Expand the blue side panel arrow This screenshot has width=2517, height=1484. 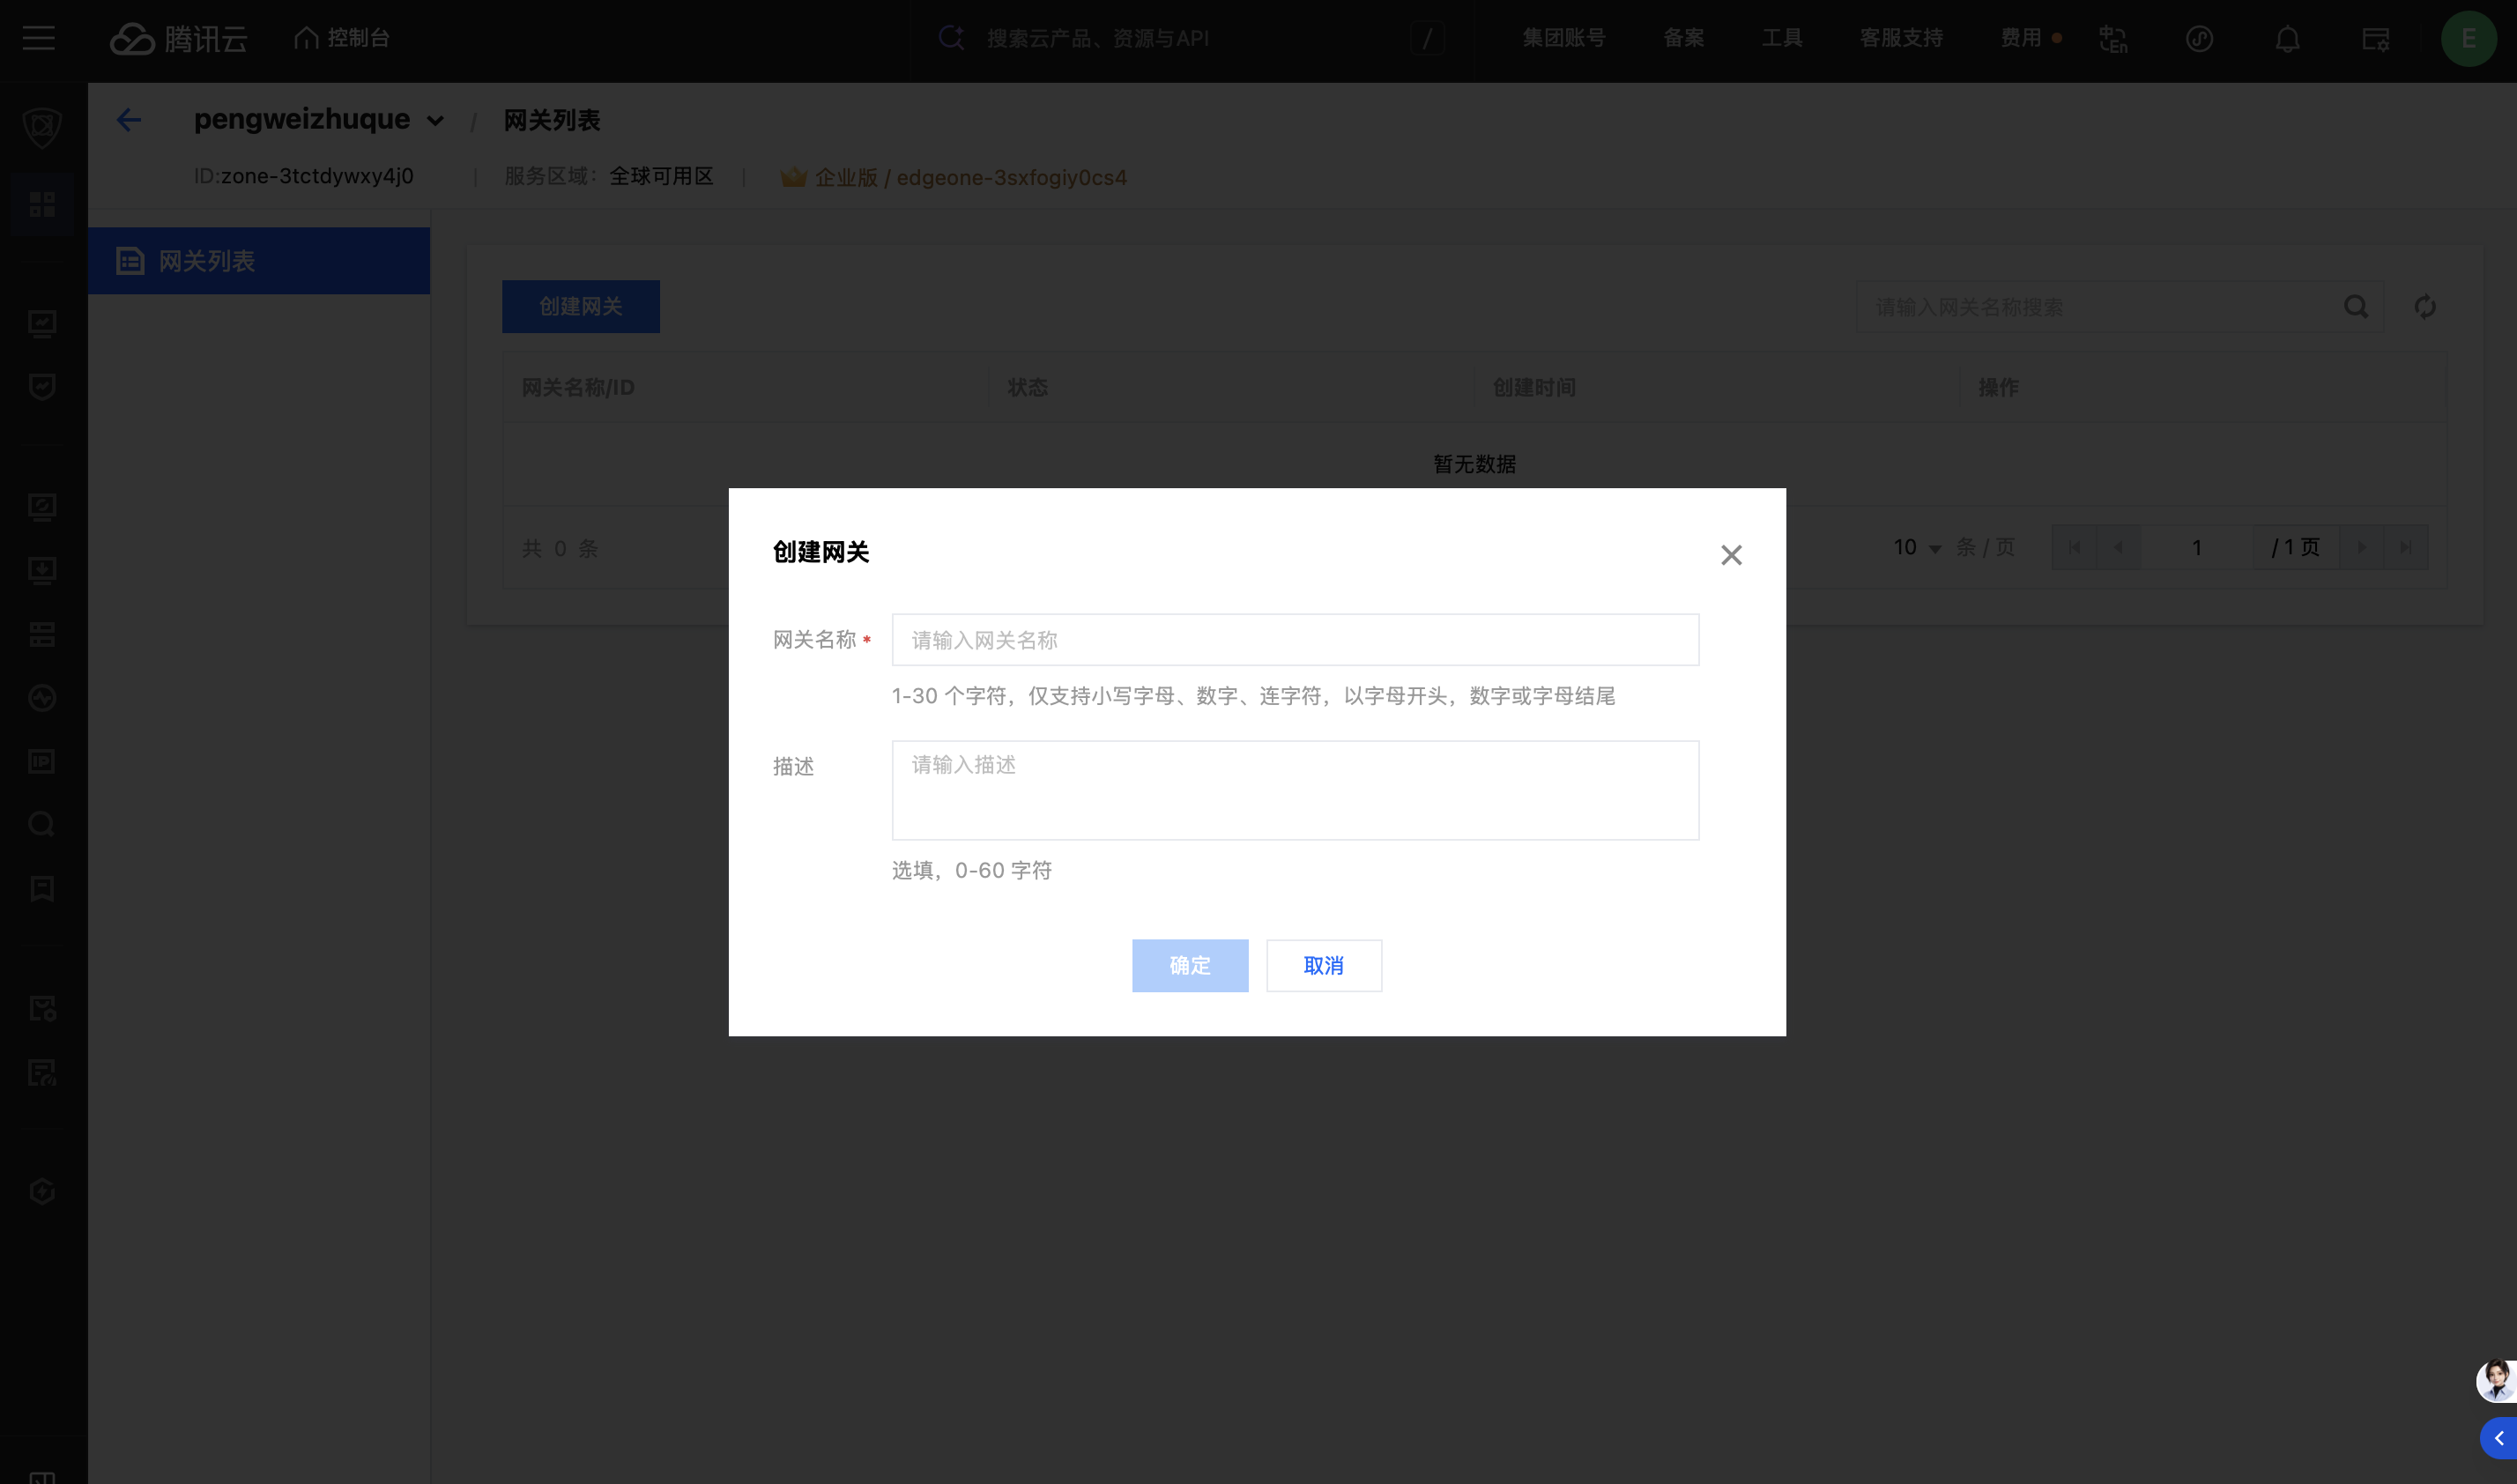2499,1439
